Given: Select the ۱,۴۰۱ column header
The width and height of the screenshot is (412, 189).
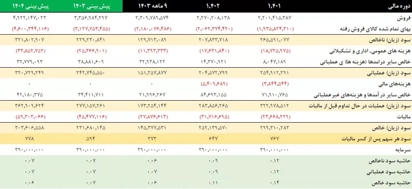Looking at the screenshot, I should [x=275, y=6].
